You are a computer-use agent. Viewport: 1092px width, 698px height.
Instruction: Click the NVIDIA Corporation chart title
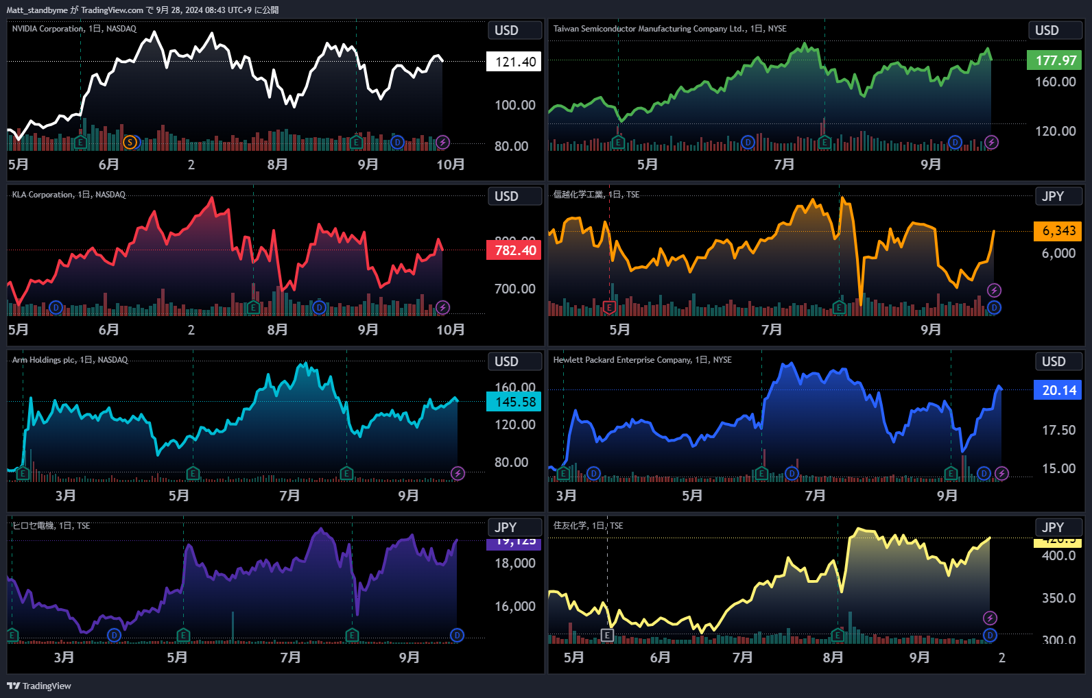[x=74, y=29]
